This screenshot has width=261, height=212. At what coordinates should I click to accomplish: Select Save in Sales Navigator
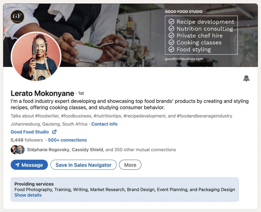(83, 165)
